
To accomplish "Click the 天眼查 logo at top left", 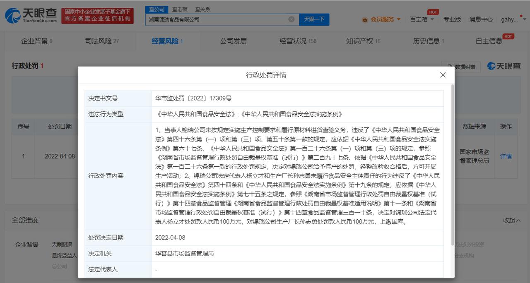I will click(31, 16).
